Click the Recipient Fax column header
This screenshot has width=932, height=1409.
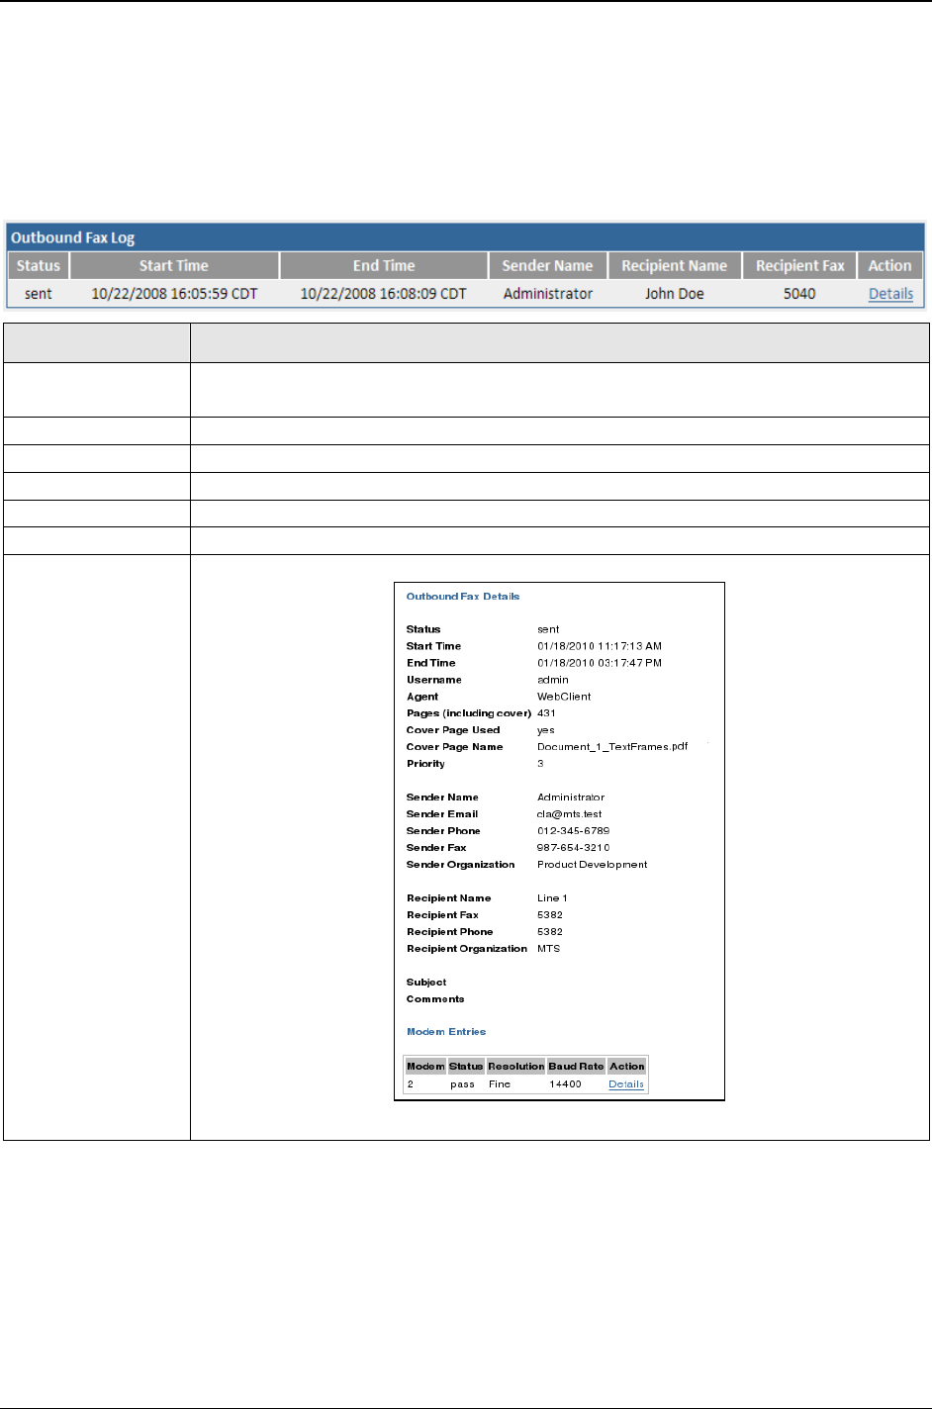pos(799,265)
